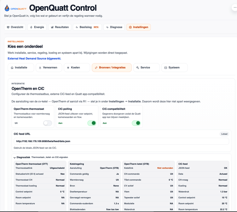The width and height of the screenshot is (237, 212).
Task: Click the JSON-feed 'OK' status
Action: (226, 168)
